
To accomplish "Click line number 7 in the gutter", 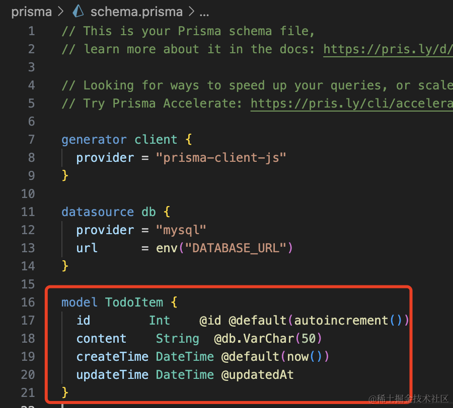I will (31, 139).
